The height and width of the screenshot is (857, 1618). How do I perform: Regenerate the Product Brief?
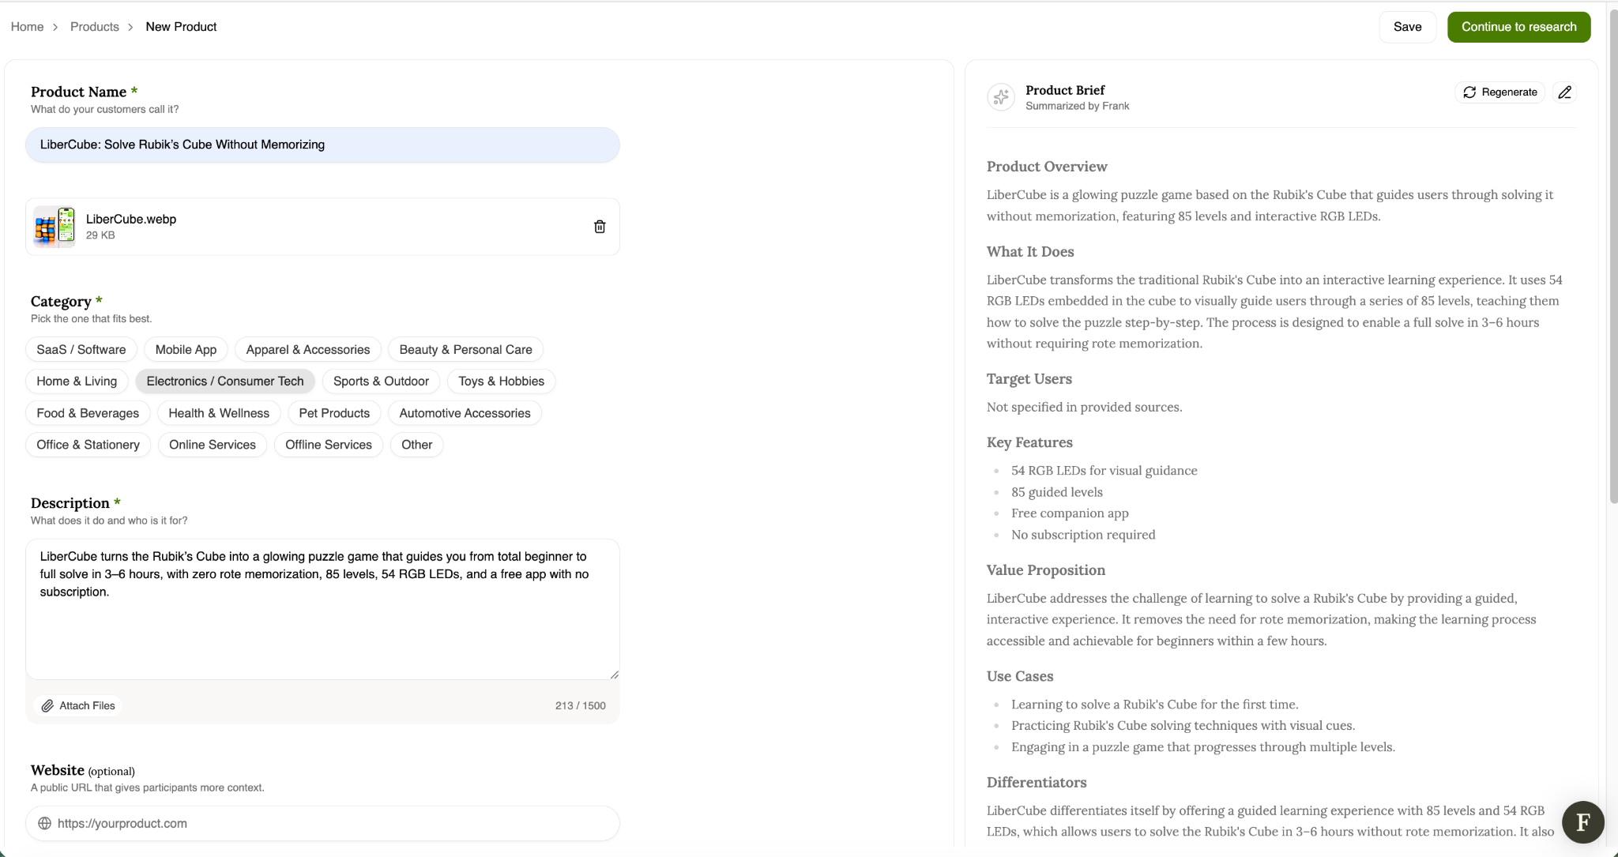tap(1499, 92)
